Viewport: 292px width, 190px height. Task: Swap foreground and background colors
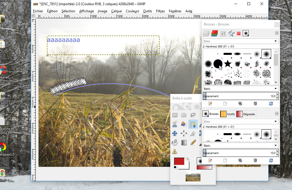coord(188,159)
